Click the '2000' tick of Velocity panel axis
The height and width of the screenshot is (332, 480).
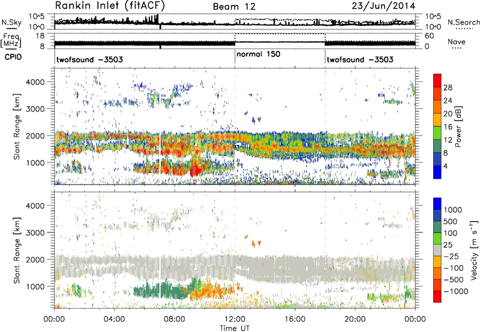pos(35,259)
